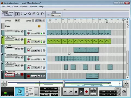Collapse the Yellow Cellos track

(2, 55)
